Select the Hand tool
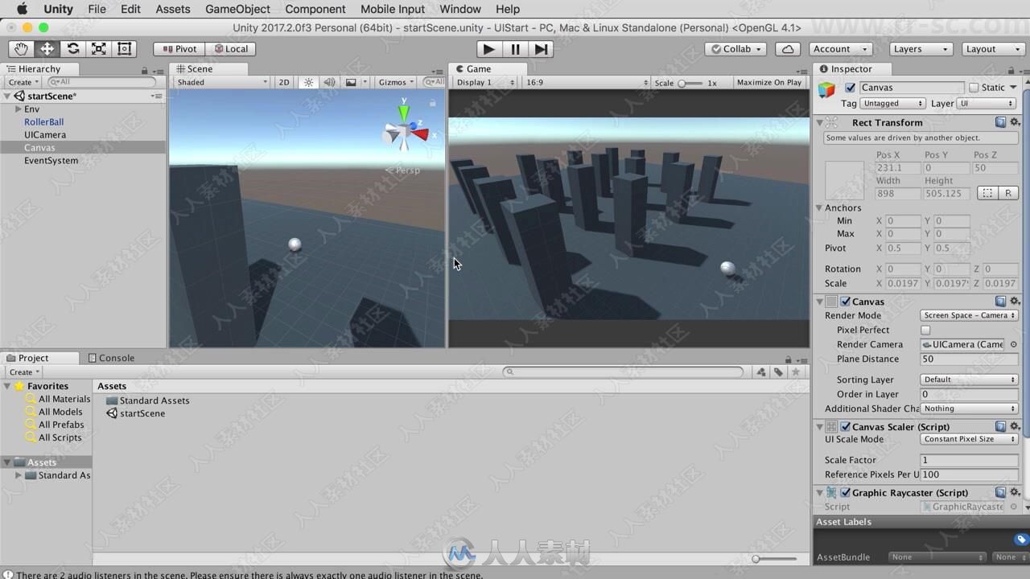Screen dimensions: 1030x579 coord(22,49)
